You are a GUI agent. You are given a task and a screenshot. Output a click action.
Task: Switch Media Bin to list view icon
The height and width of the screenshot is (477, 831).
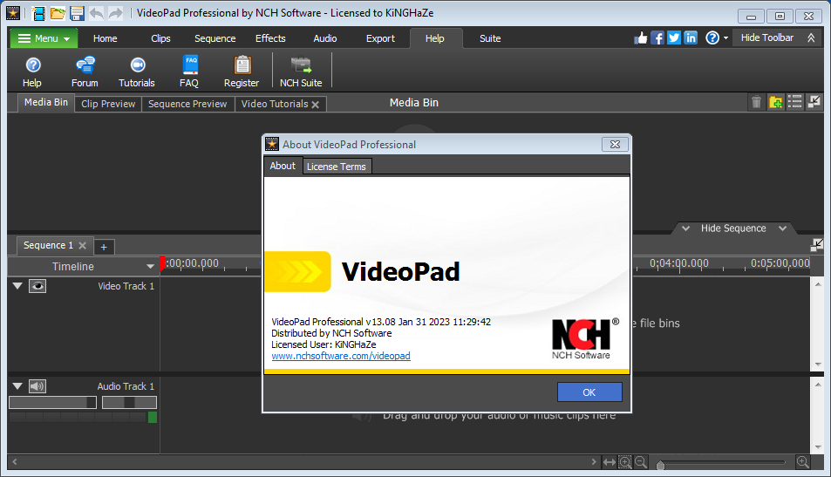[794, 102]
